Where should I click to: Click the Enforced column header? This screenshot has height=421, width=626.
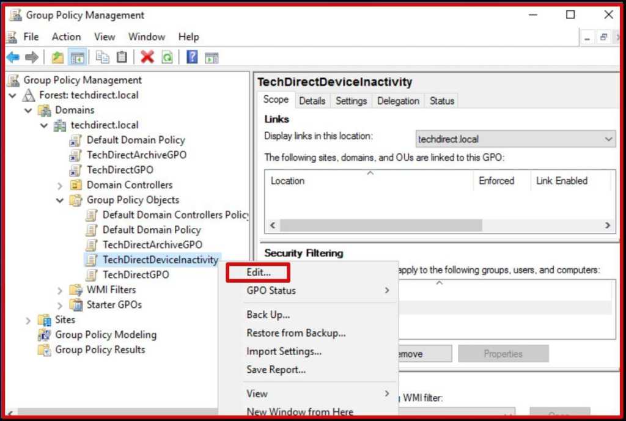click(x=496, y=181)
